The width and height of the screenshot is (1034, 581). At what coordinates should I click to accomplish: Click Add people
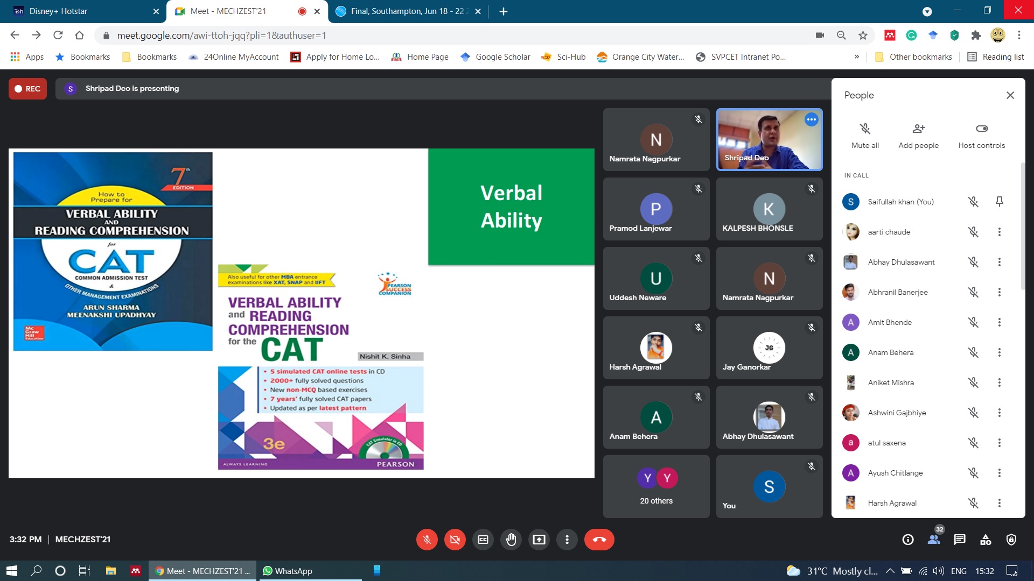click(918, 136)
